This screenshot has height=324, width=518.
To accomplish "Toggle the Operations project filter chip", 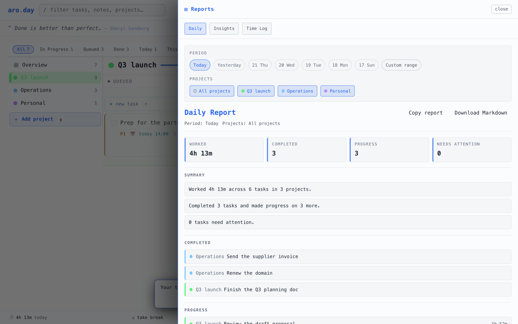I will click(x=297, y=91).
